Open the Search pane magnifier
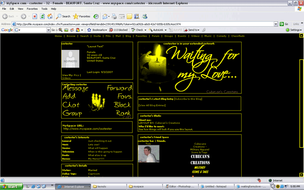Screen dimensions: 304x190 tap(63, 17)
